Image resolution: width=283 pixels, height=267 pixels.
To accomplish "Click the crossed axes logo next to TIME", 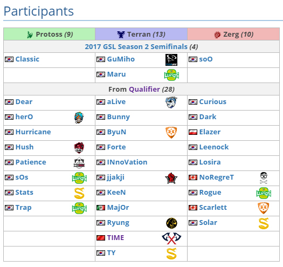I will (x=171, y=238).
